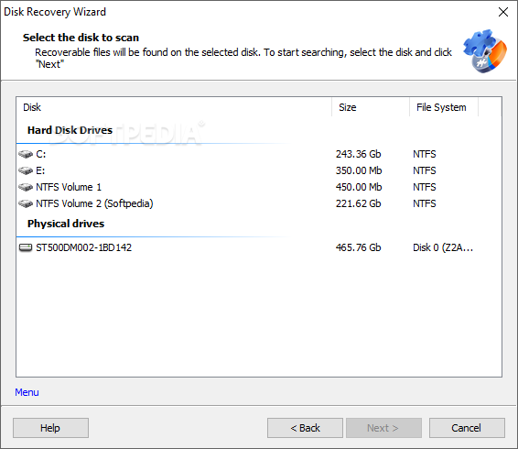Select NTFS Volume 2 (Softpedia) entry
This screenshot has width=518, height=449.
[x=94, y=203]
